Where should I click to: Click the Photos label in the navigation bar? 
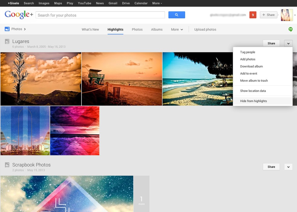17,29
